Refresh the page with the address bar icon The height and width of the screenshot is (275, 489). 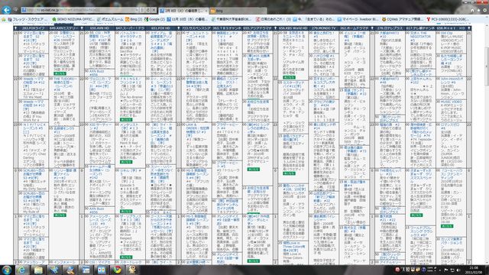coord(148,10)
